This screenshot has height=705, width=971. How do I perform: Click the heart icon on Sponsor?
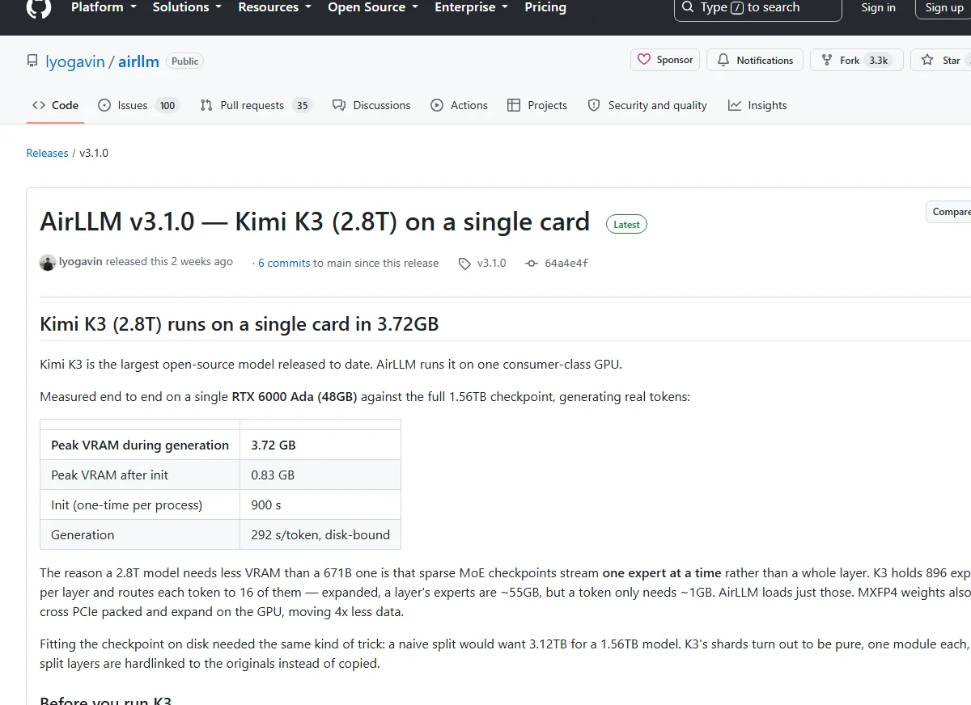coord(644,60)
